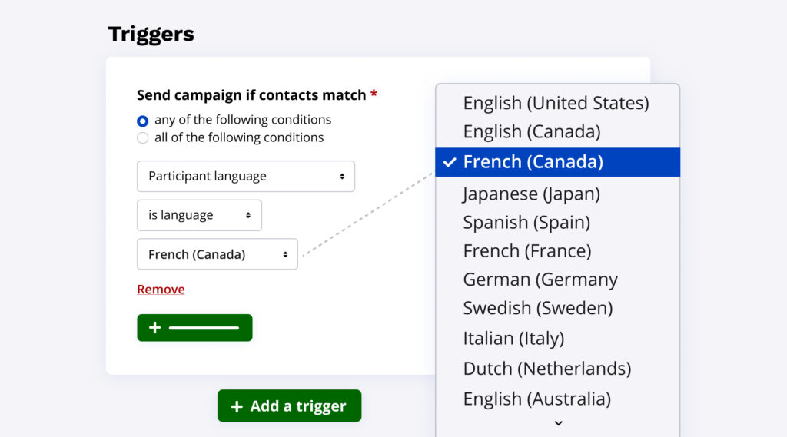This screenshot has height=437, width=787.
Task: Pick Spanish (Spain) in the language list
Action: pyautogui.click(x=526, y=223)
